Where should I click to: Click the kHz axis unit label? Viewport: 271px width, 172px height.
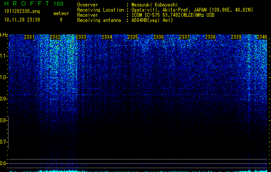click(4, 35)
